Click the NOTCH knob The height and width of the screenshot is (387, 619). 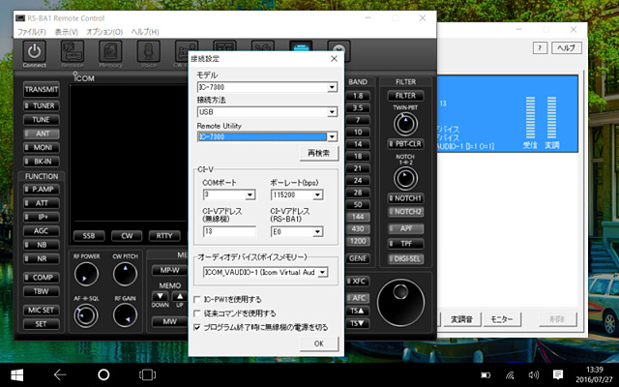point(405,178)
